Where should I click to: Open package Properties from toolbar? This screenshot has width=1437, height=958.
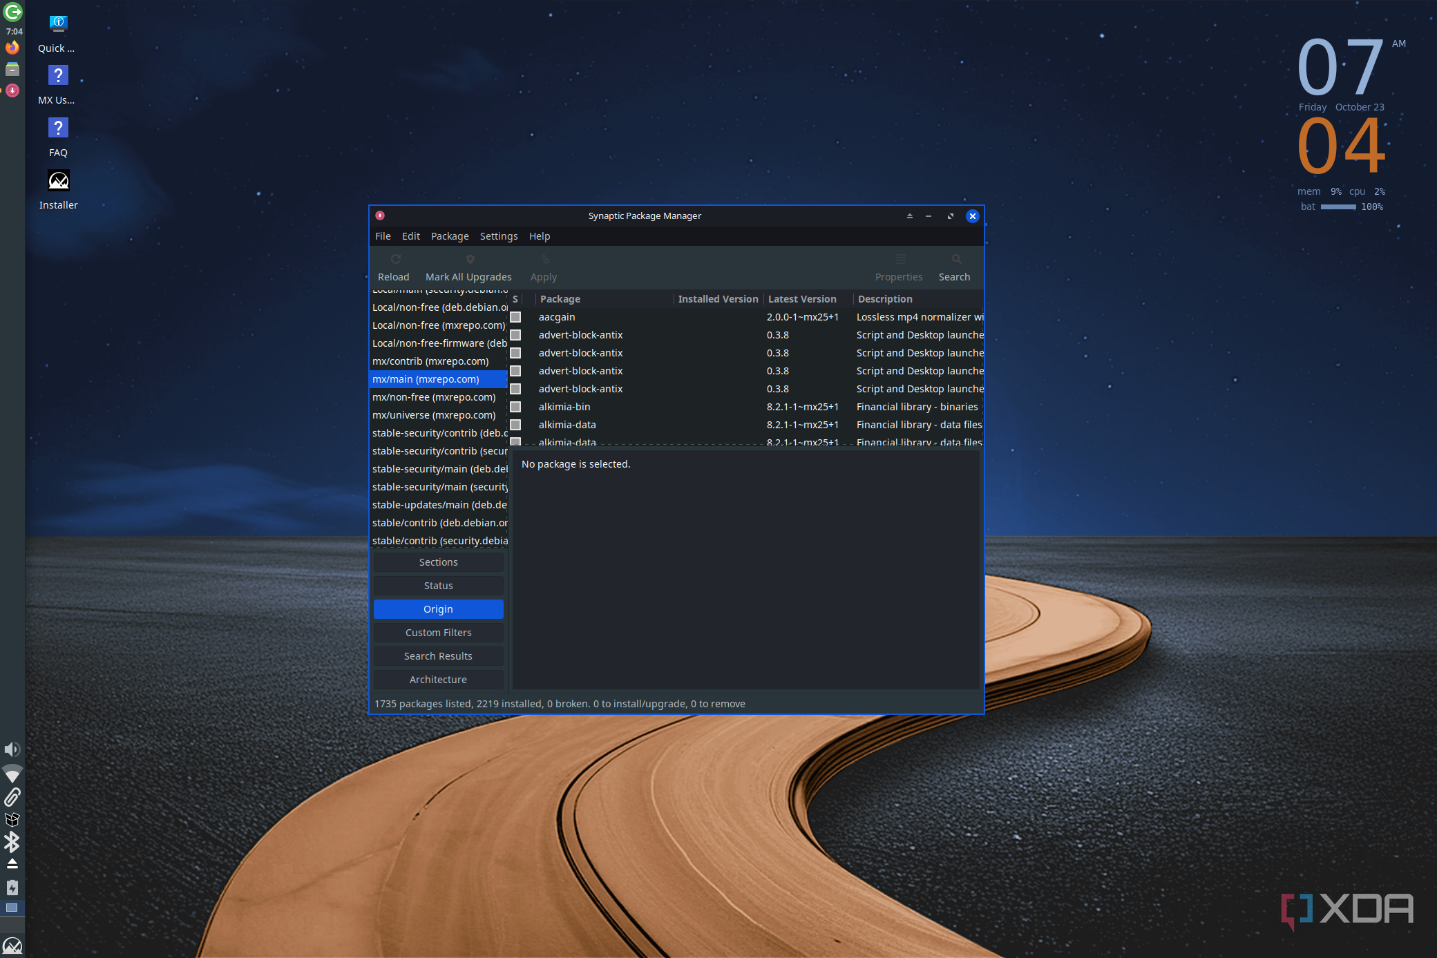point(899,268)
